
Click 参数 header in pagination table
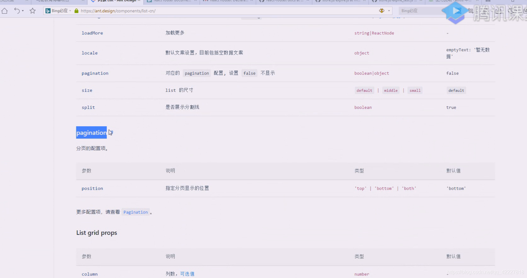point(86,171)
